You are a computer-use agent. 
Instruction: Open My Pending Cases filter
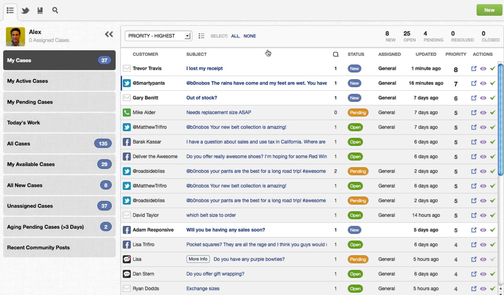[59, 102]
